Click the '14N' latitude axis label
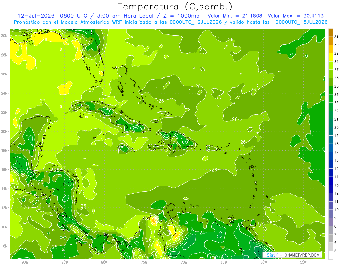The image size is (344, 266). (5, 189)
